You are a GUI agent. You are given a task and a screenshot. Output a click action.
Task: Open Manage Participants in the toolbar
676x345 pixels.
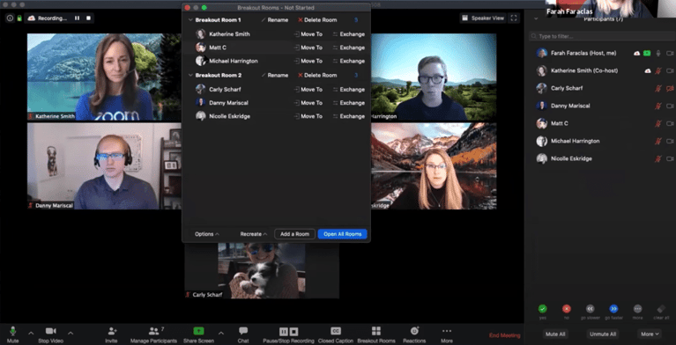point(153,331)
